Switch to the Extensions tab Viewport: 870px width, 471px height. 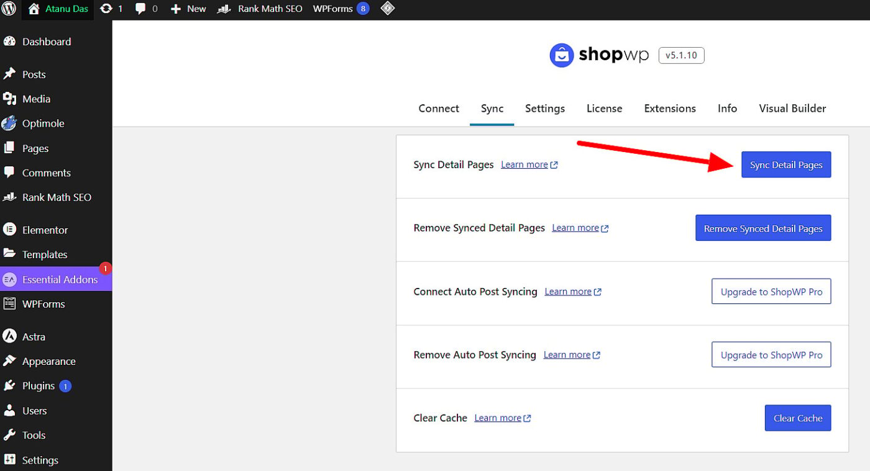tap(670, 108)
